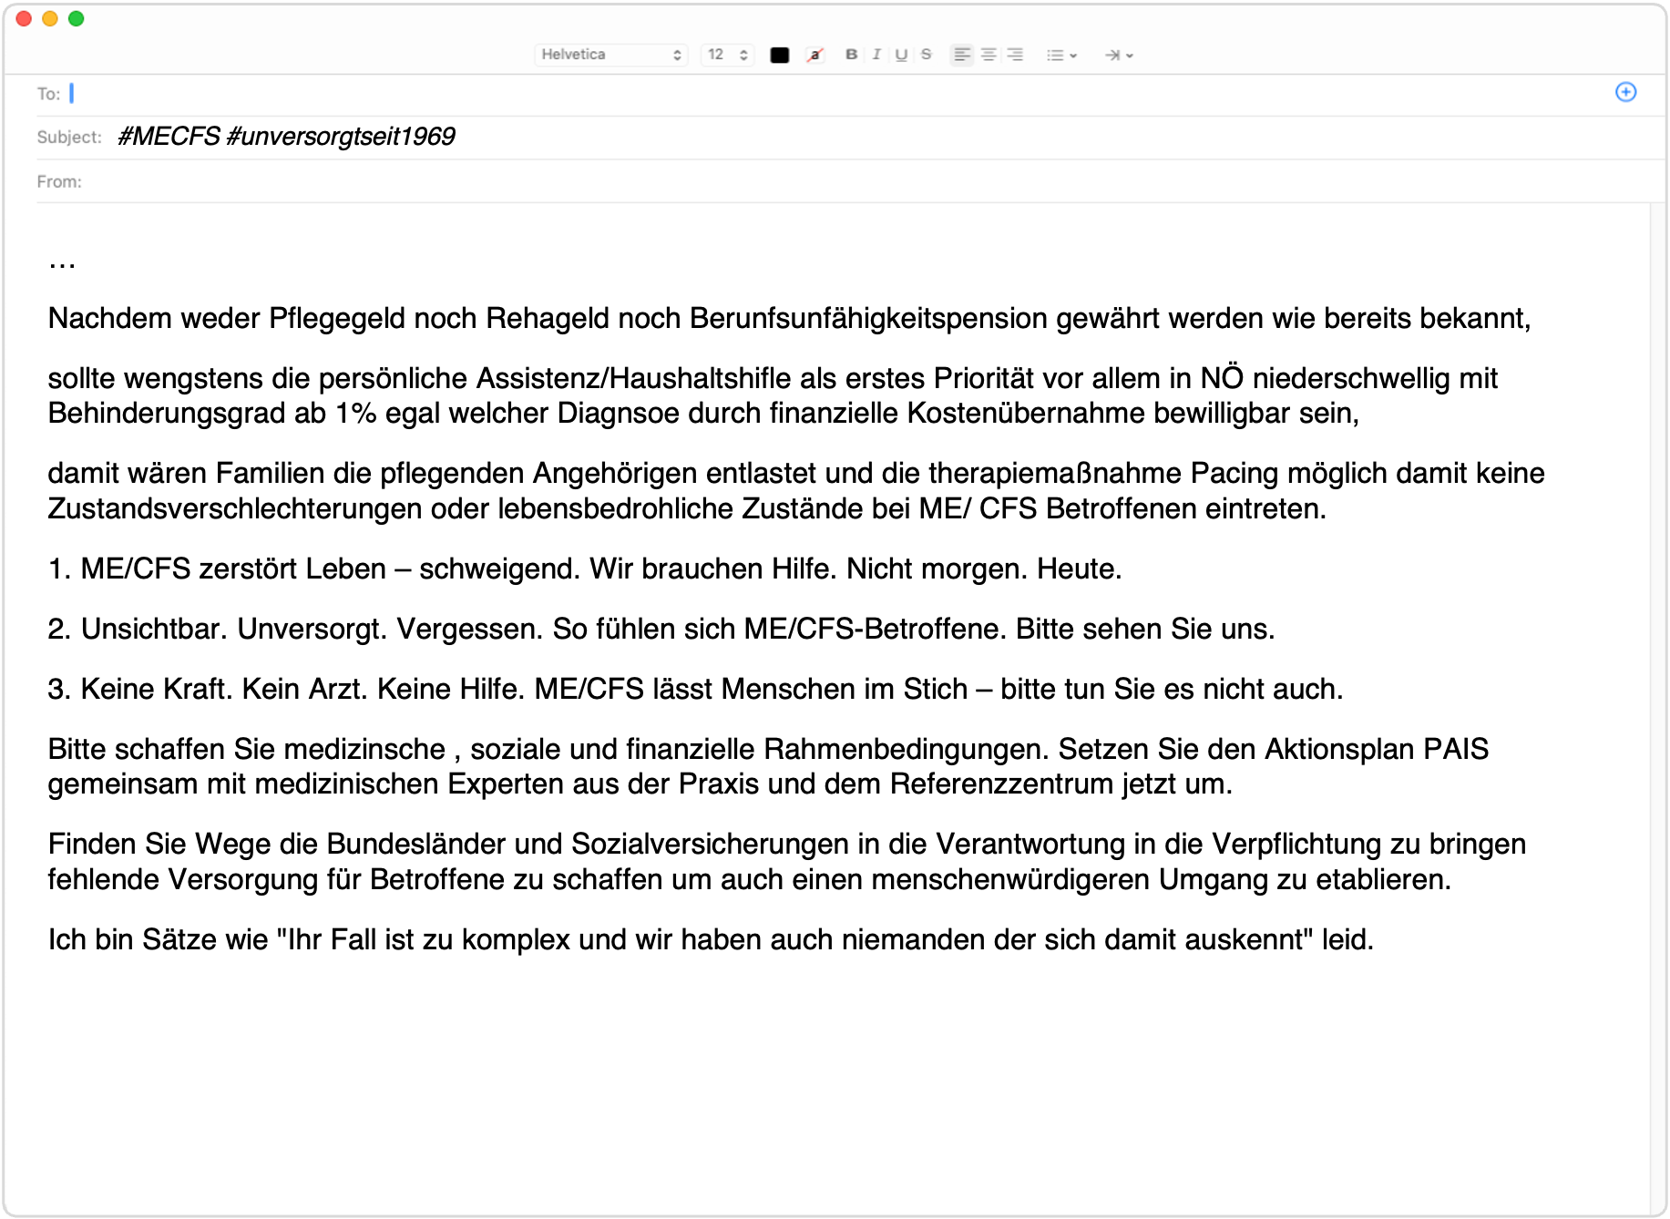The image size is (1670, 1219).
Task: Open the Helvetica font dropdown
Action: click(x=610, y=55)
